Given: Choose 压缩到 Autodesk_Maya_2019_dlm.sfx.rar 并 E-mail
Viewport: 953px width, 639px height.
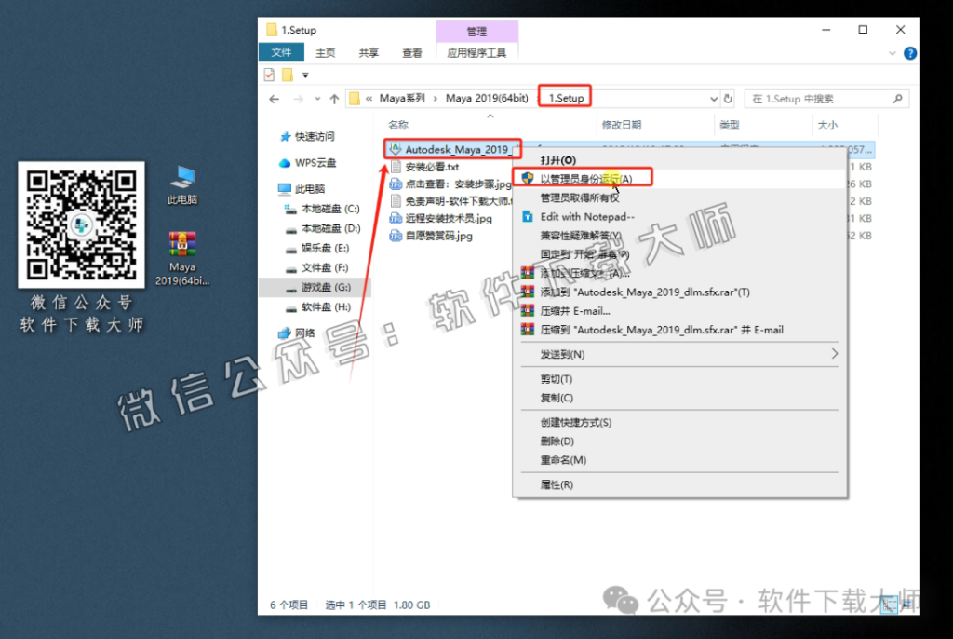Looking at the screenshot, I should tap(662, 330).
